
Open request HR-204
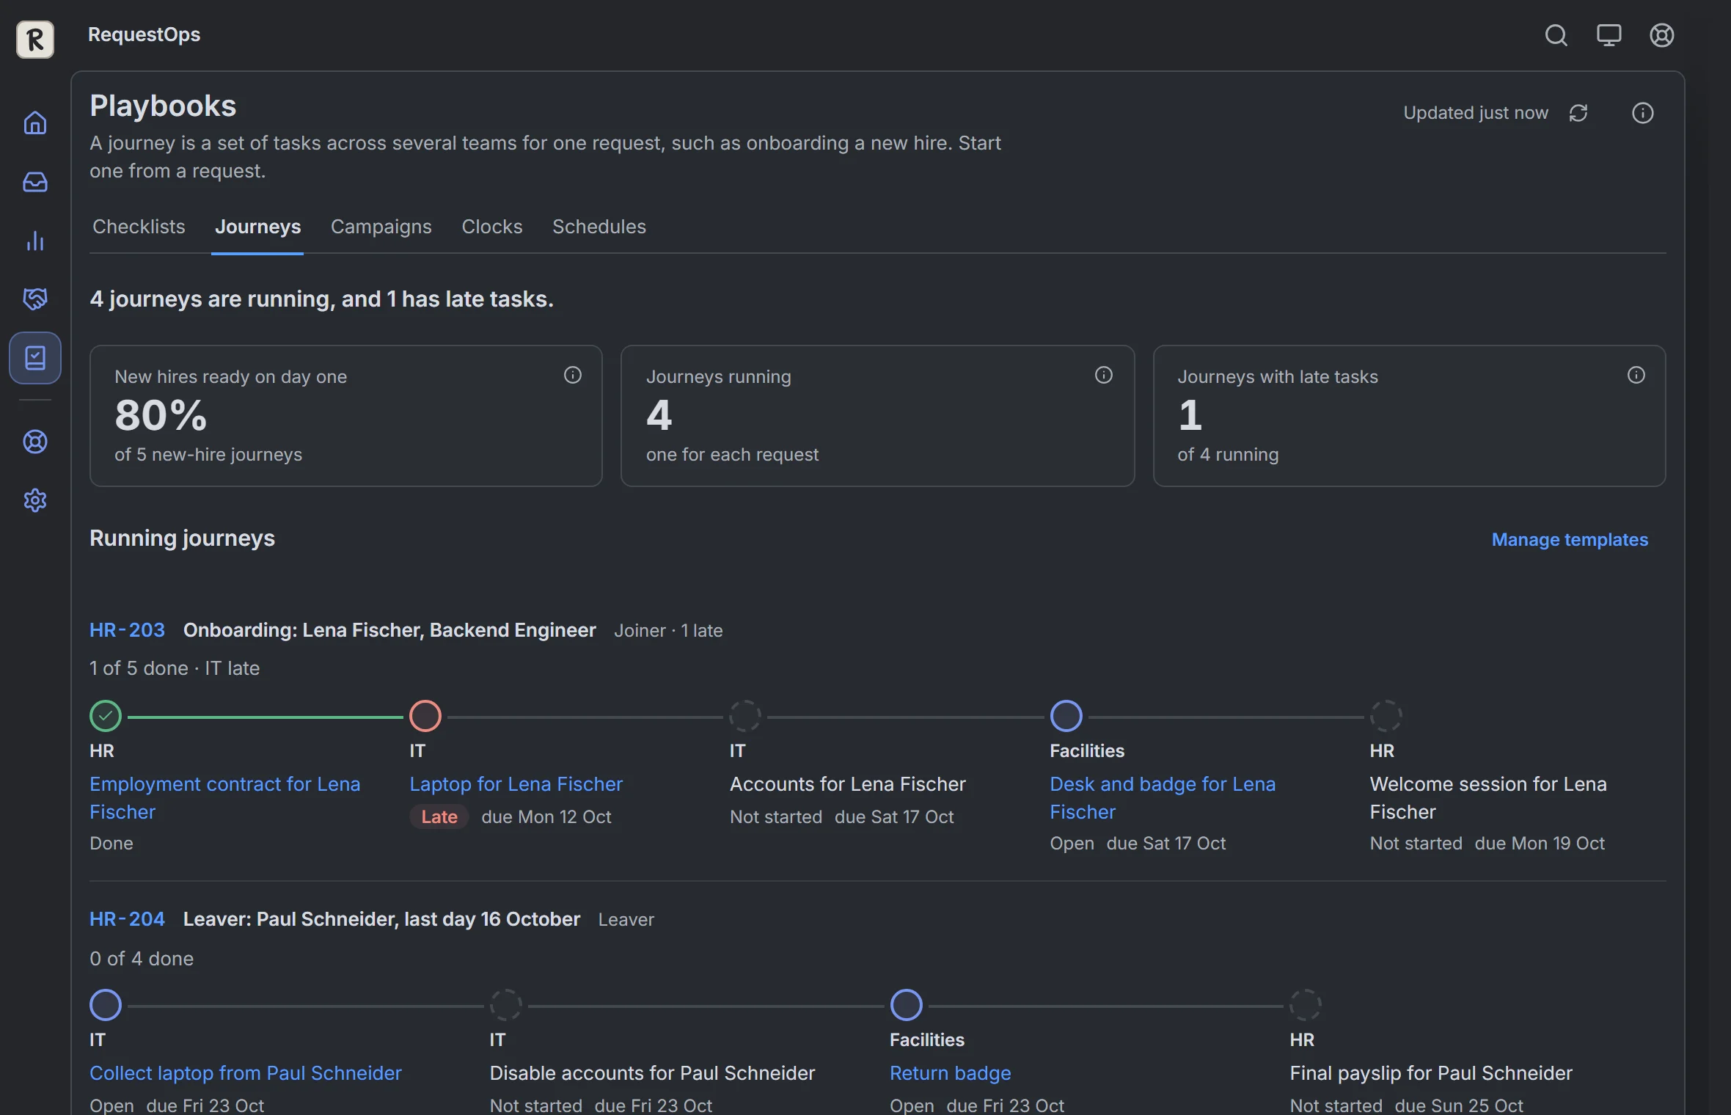pyautogui.click(x=127, y=919)
